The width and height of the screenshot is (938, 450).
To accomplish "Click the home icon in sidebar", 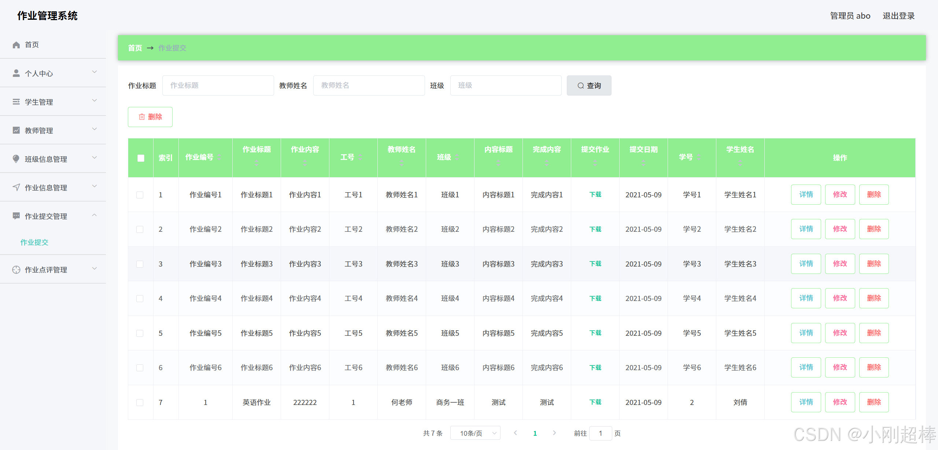I will 16,45.
